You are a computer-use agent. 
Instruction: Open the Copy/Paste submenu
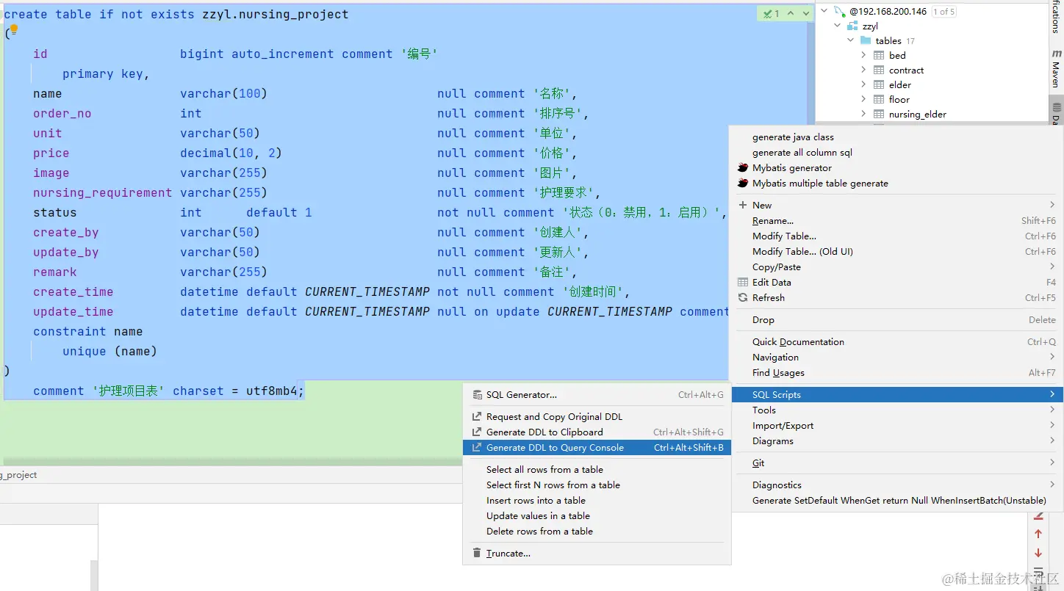pos(897,267)
